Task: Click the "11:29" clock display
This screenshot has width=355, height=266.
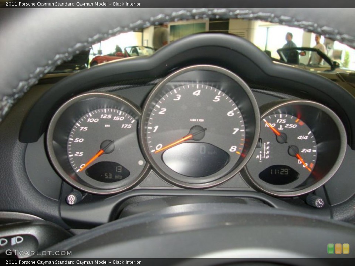Action: point(280,172)
